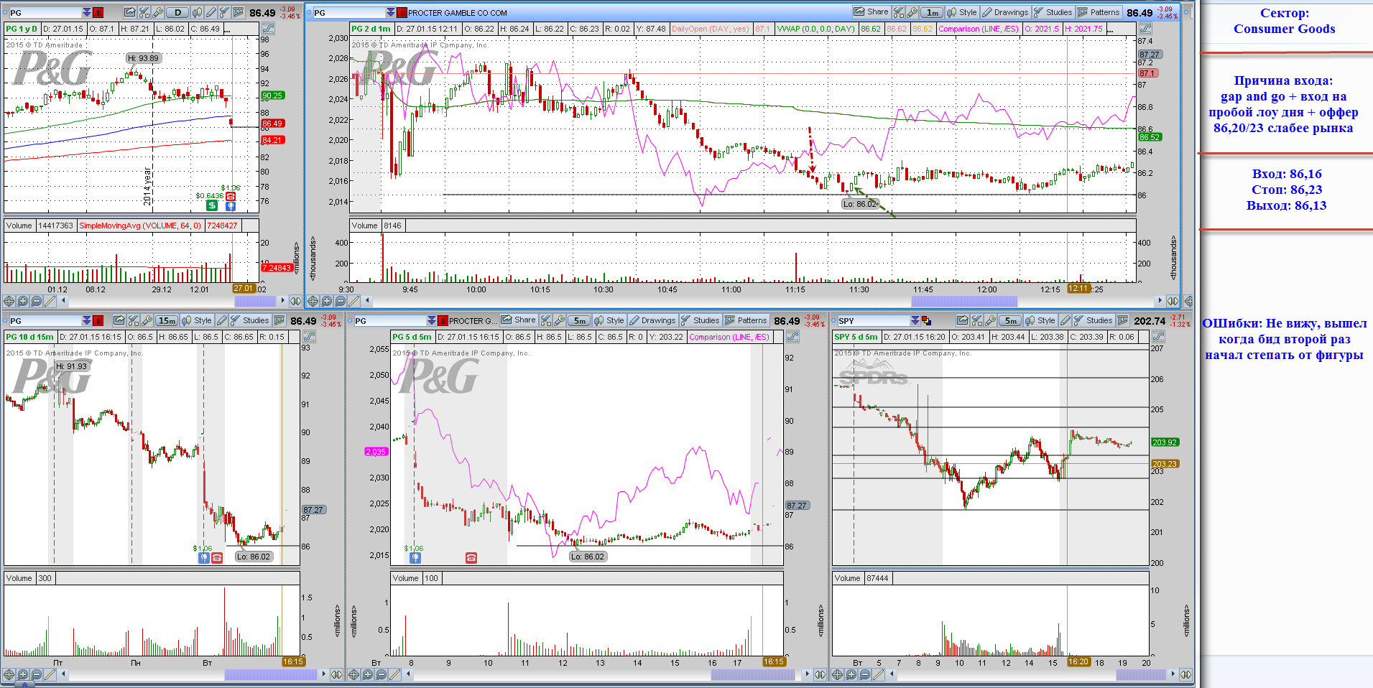
Task: Click zoom in magnifier under 1m chart
Action: (327, 301)
